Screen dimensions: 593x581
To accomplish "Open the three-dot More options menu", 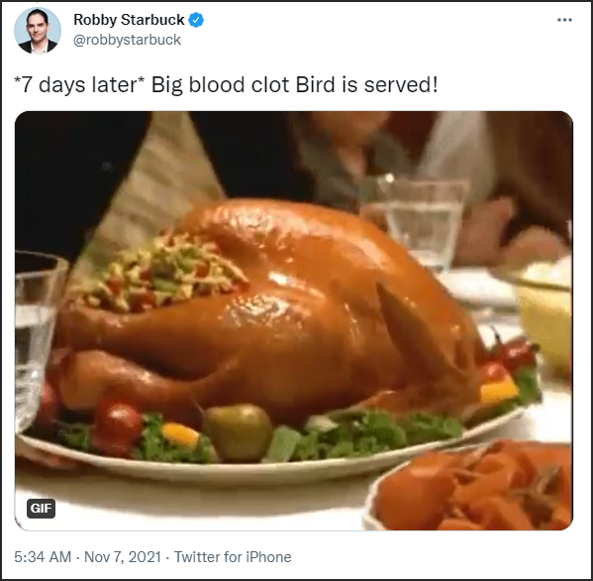I will coord(564,20).
